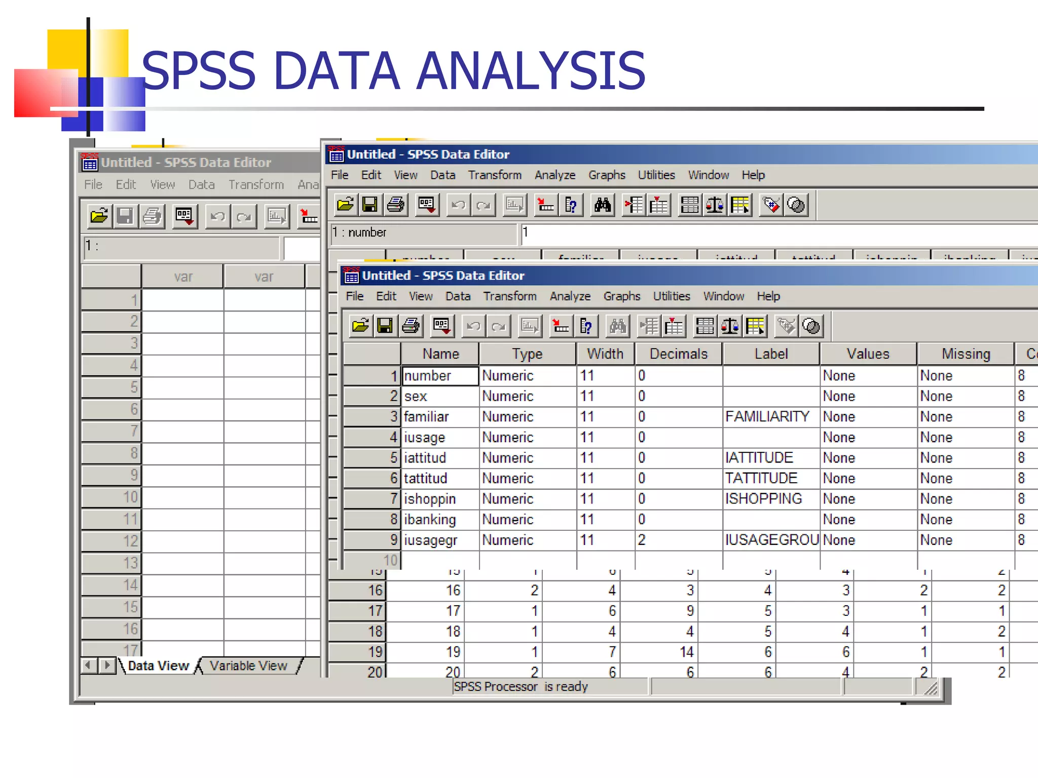Click Values column header in Variable View
The width and height of the screenshot is (1038, 778).
868,354
